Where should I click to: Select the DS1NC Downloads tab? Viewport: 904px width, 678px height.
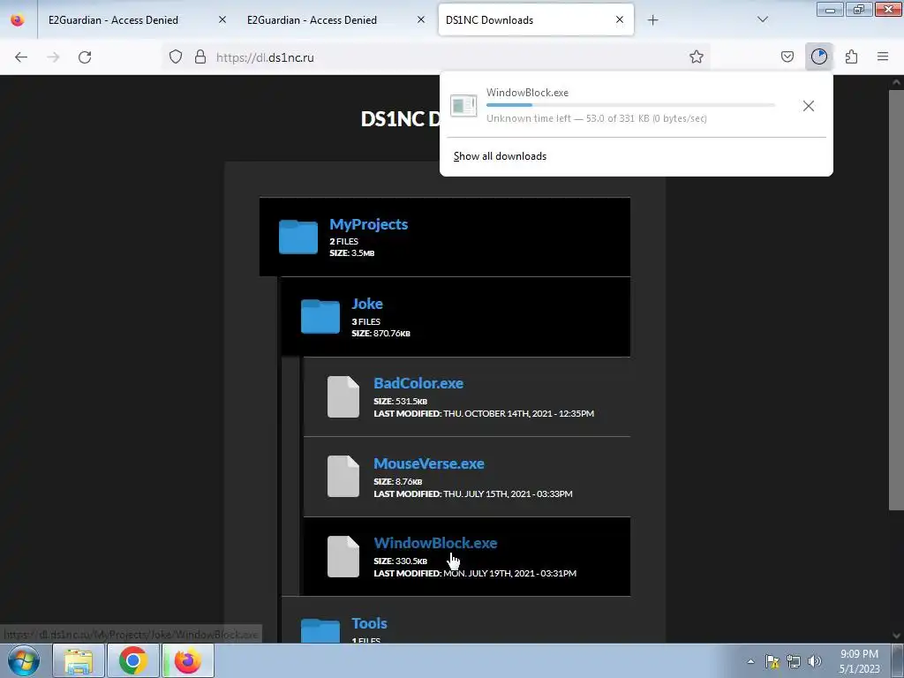(x=536, y=20)
